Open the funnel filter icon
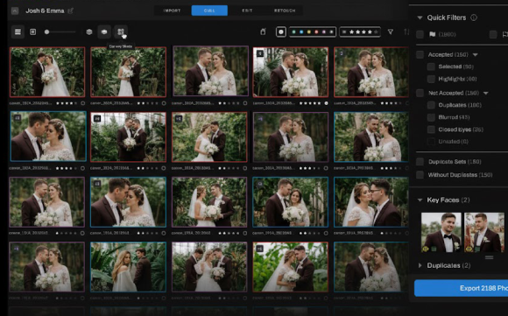 click(x=391, y=32)
